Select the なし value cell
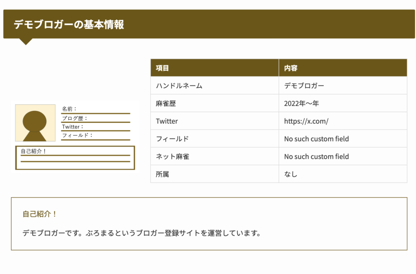Screen dimensions: 416x274 tap(291, 174)
